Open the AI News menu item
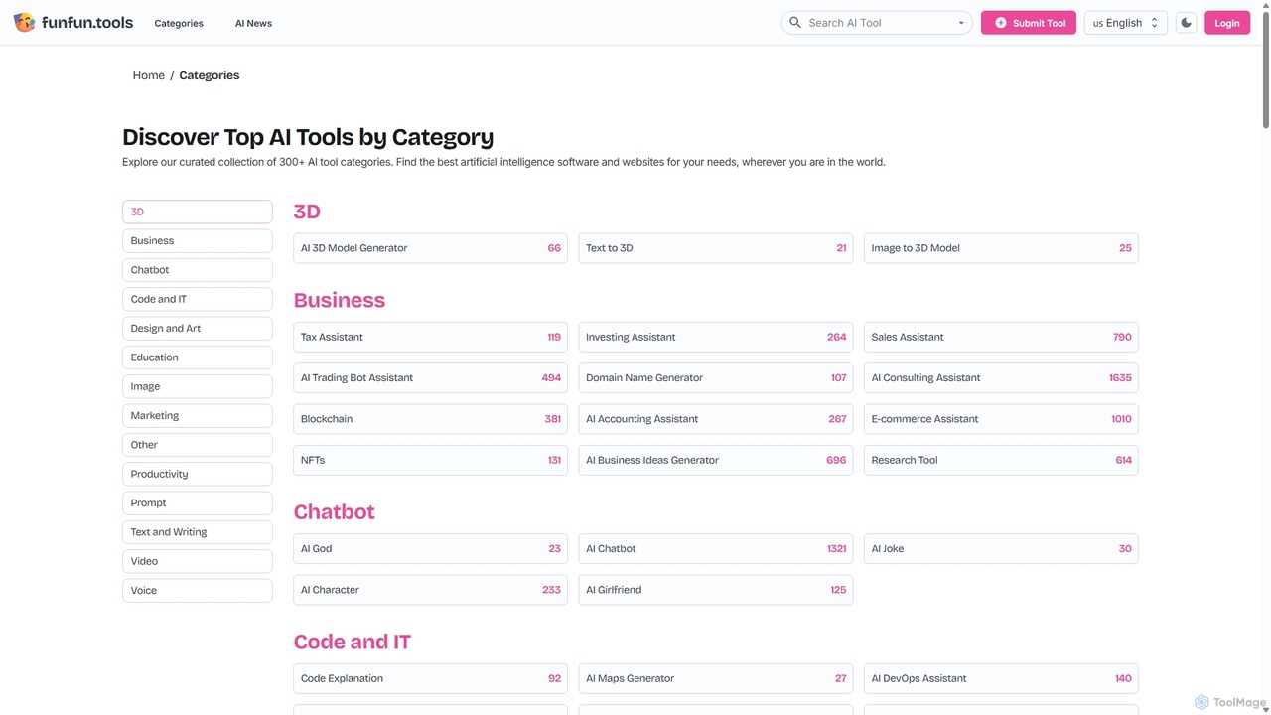 (253, 23)
